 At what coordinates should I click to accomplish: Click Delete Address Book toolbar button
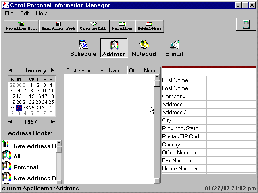[x=58, y=26]
